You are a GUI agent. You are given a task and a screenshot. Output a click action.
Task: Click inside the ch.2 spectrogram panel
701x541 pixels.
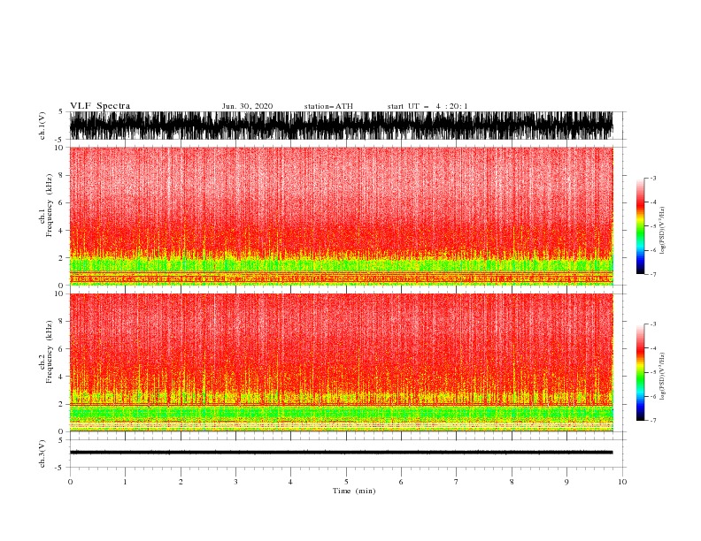pyautogui.click(x=341, y=362)
